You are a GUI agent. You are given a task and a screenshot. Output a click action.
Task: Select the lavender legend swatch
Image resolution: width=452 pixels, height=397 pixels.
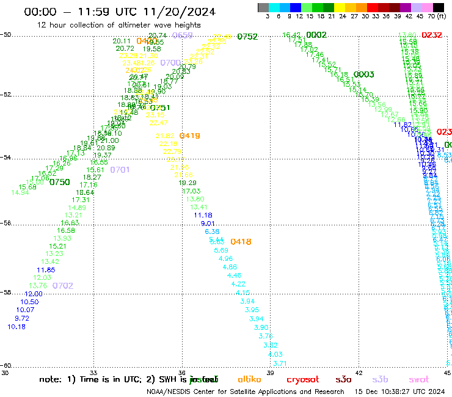(416, 7)
